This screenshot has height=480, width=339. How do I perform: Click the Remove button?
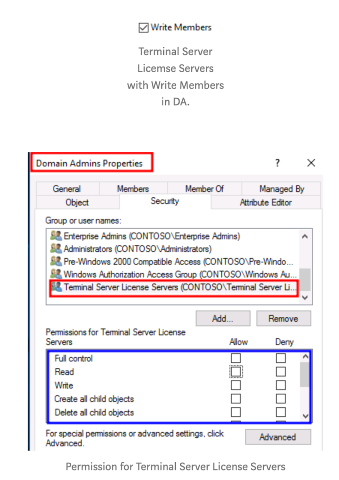coord(283,319)
